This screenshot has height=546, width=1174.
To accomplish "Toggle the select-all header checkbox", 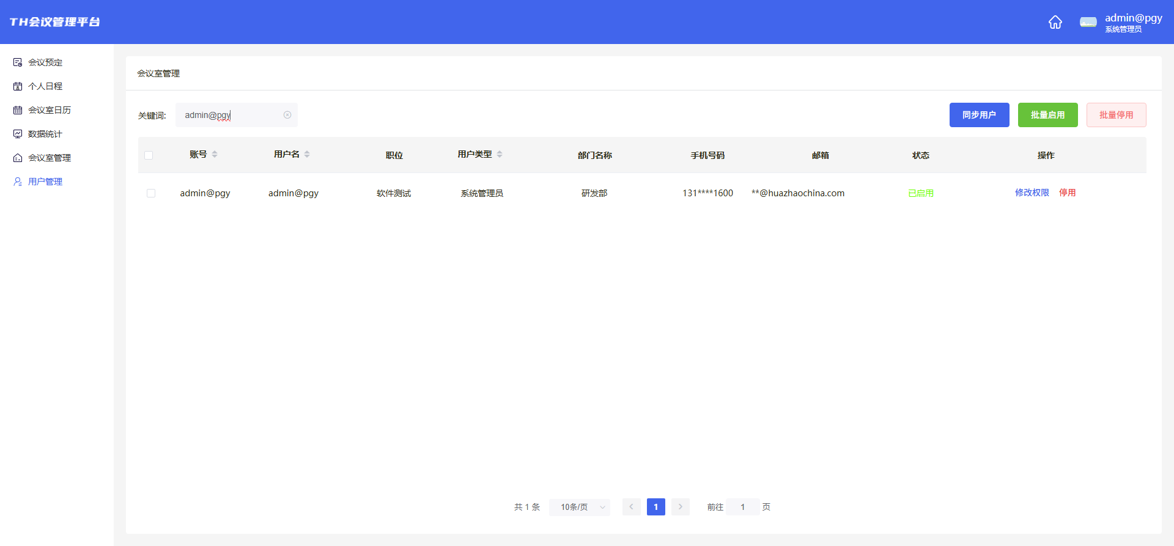I will [149, 155].
